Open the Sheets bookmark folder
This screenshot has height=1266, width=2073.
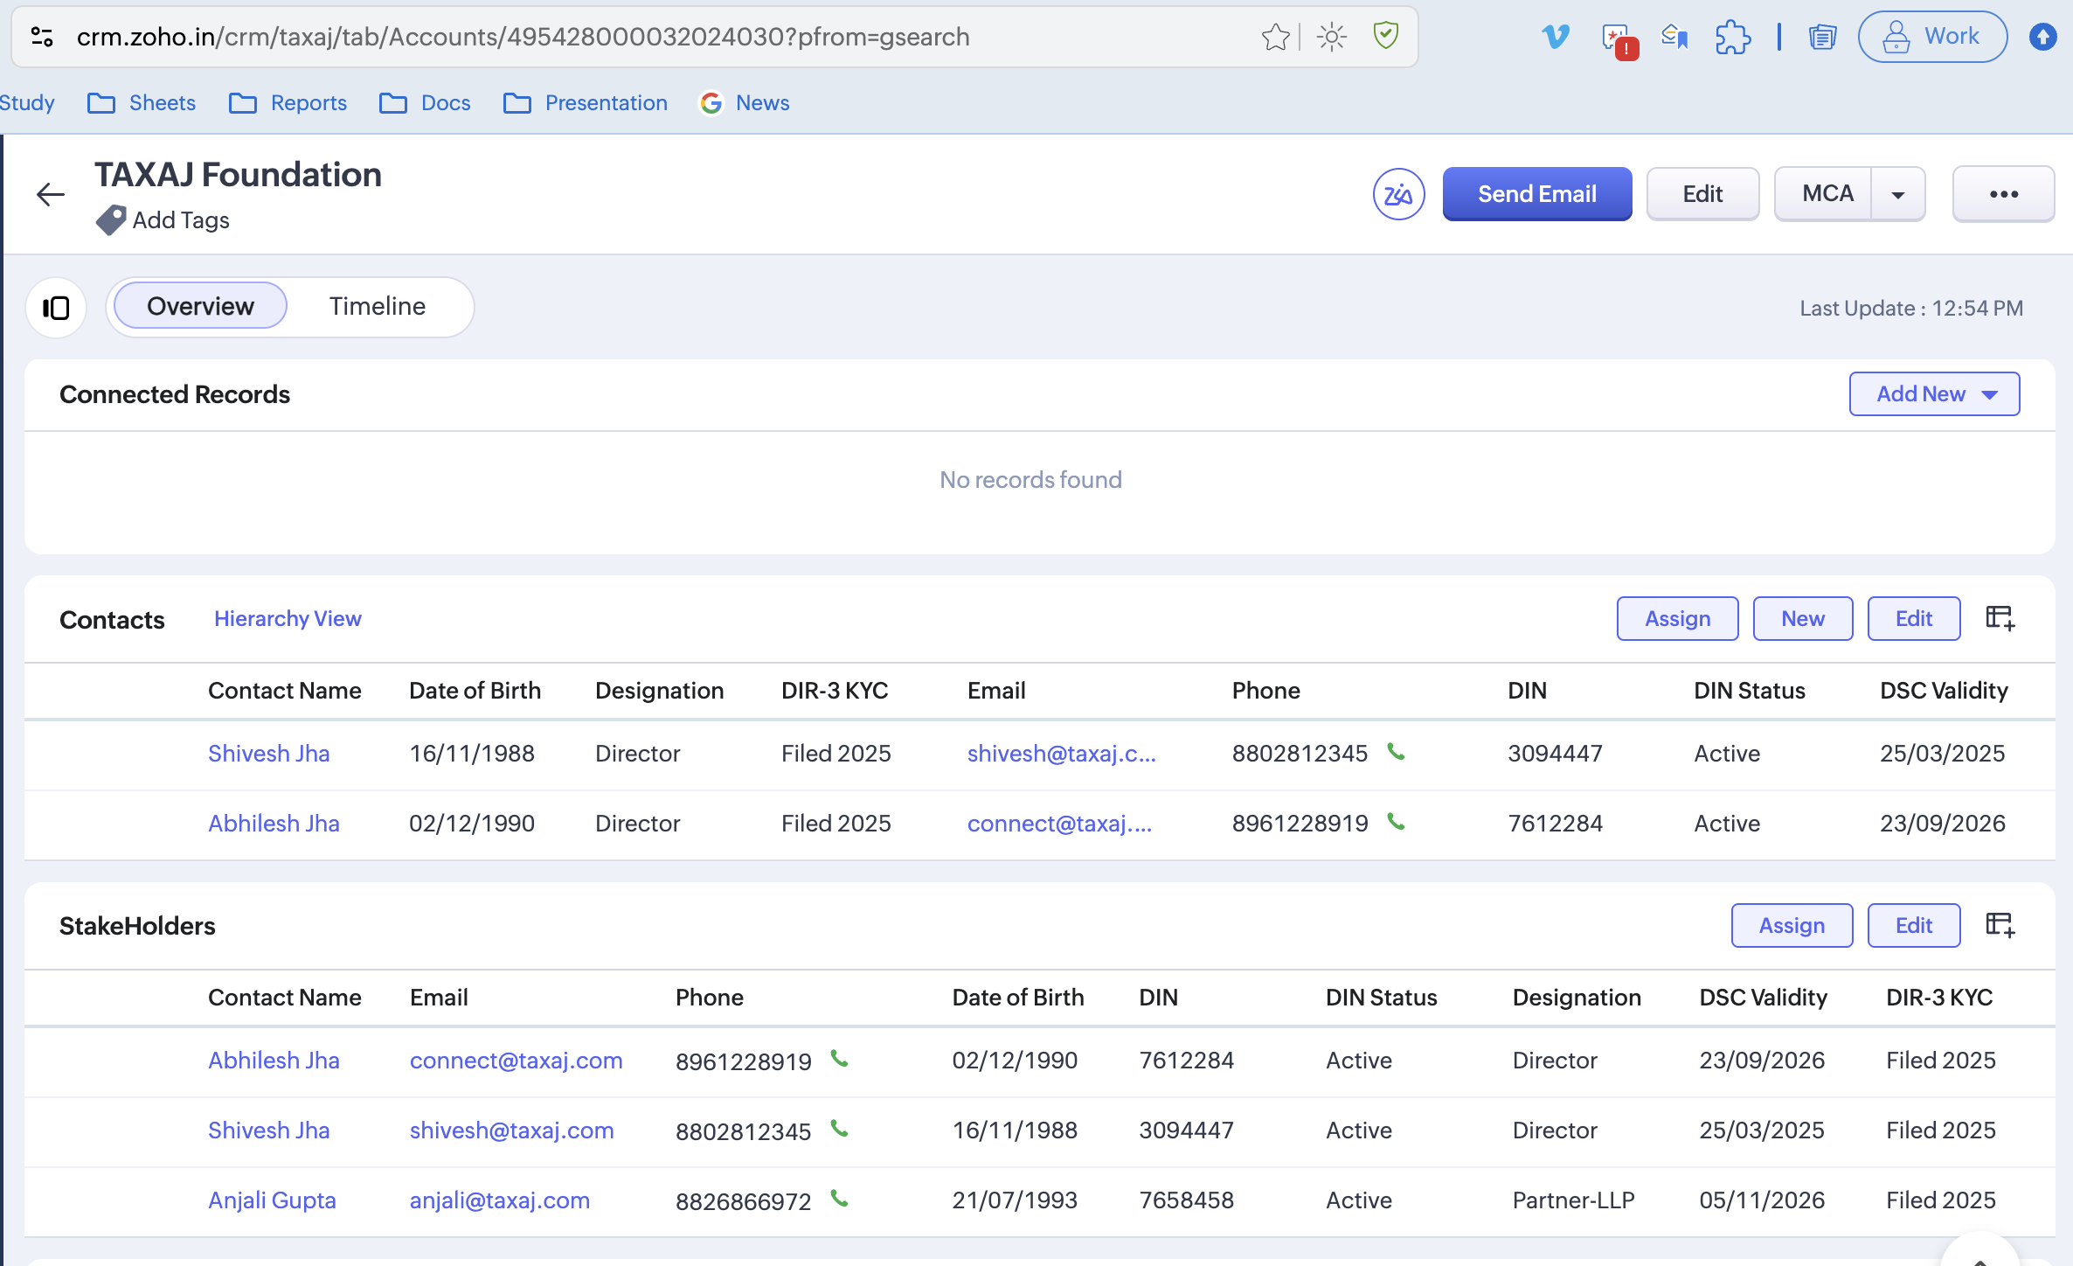[142, 103]
